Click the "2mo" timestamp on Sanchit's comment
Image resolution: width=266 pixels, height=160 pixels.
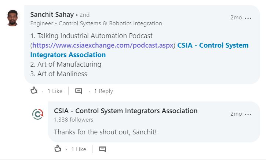(236, 18)
